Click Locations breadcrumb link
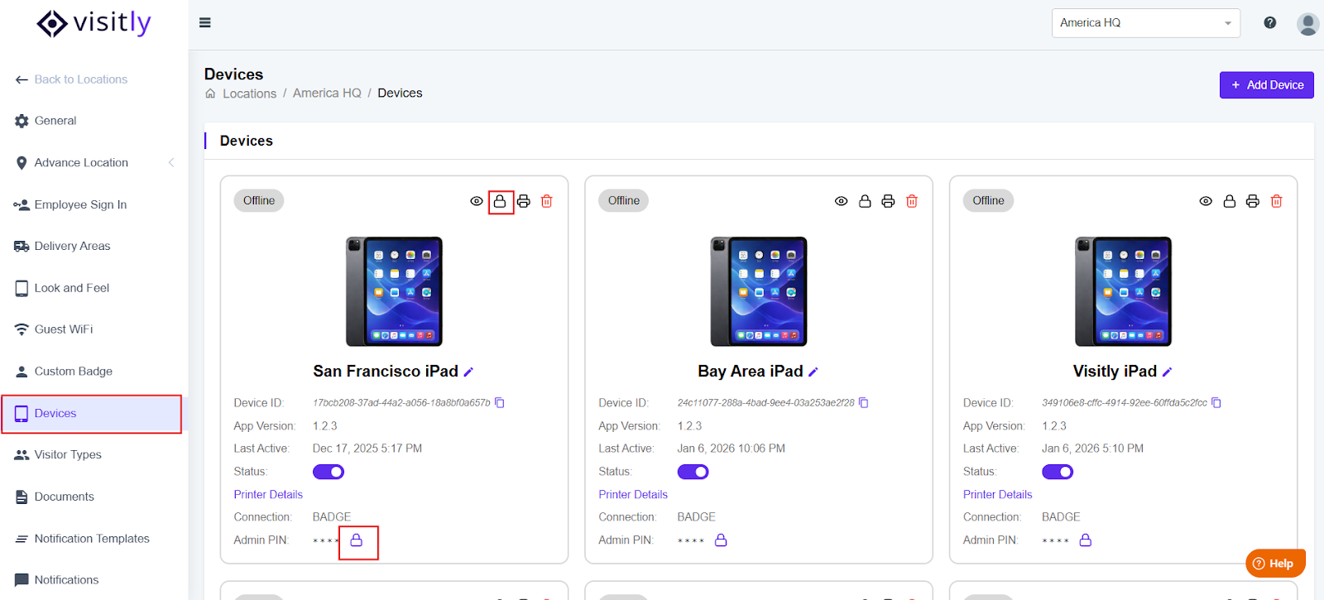The height and width of the screenshot is (600, 1324). pyautogui.click(x=249, y=94)
